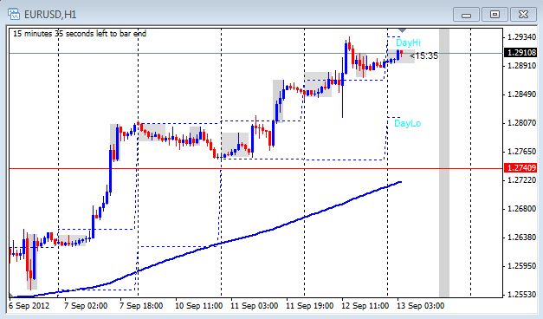Click the EURUSD,H1 chart window icon
This screenshot has height=319, width=543.
point(14,14)
